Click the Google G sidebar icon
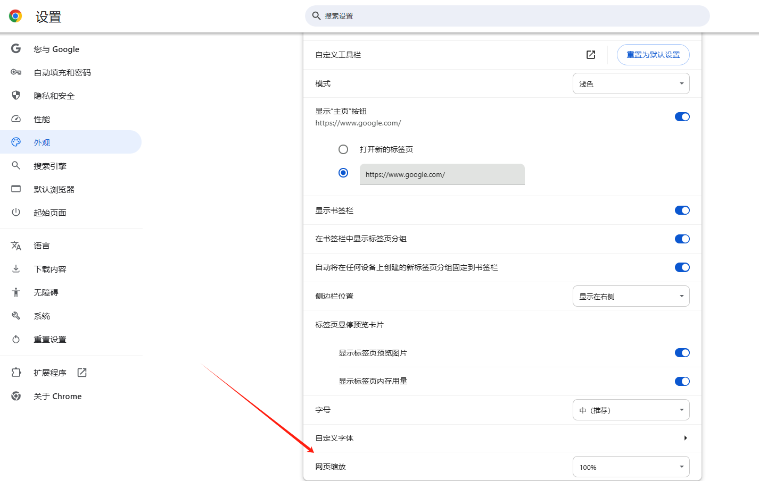The height and width of the screenshot is (481, 759). tap(16, 49)
